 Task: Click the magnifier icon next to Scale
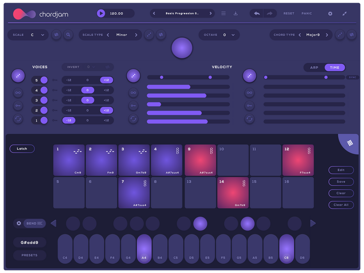tap(68, 35)
